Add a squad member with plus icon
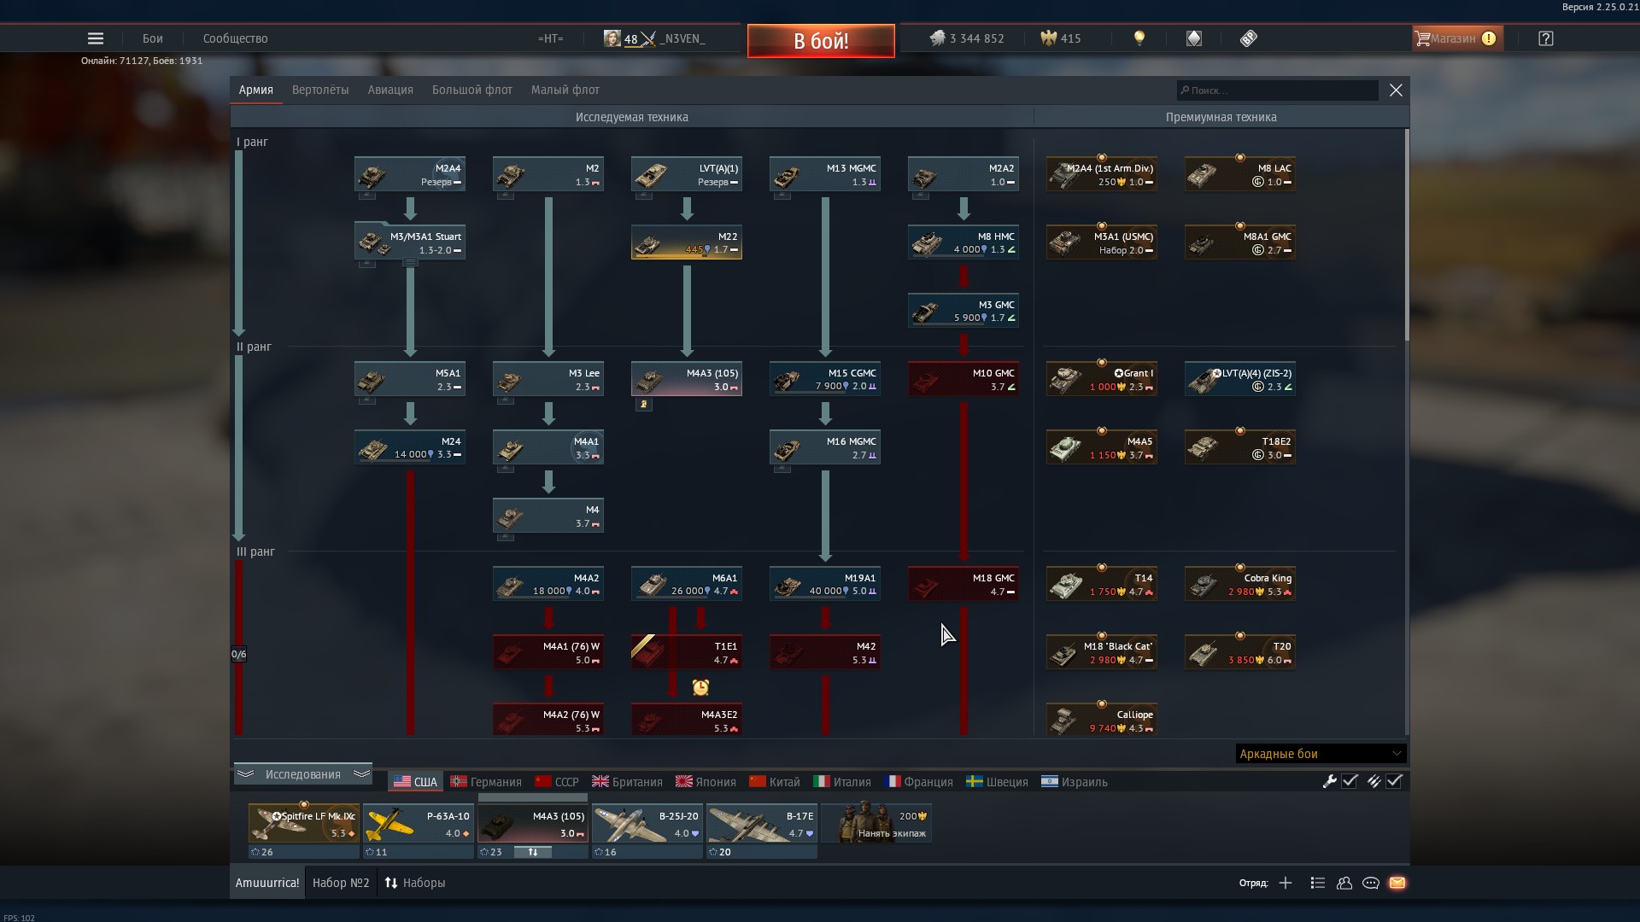 tap(1286, 883)
